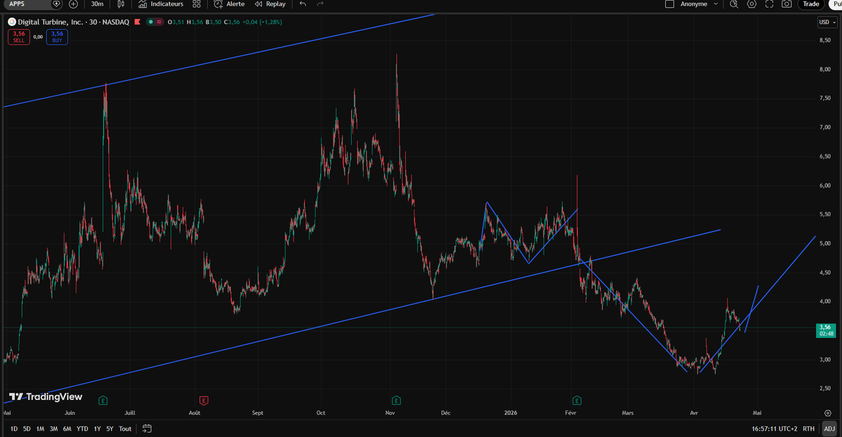Viewport: 842px width, 437px height.
Task: Select the Tout date range
Action: click(x=125, y=429)
